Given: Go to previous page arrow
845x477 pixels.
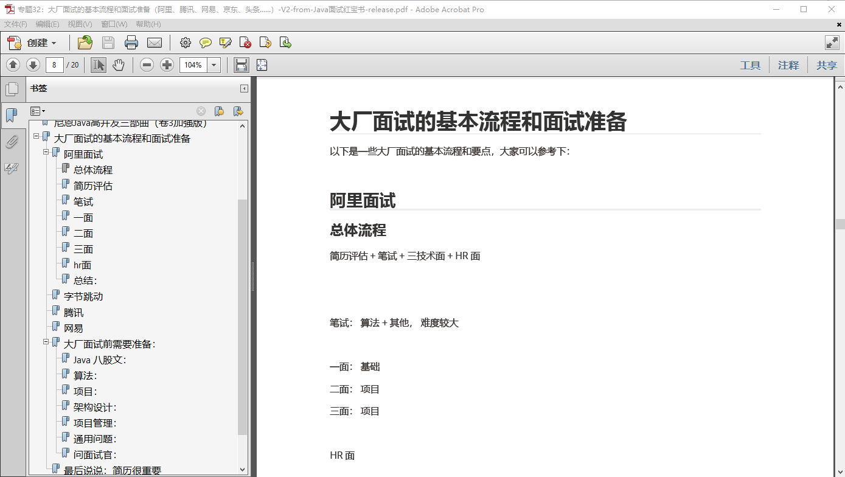Looking at the screenshot, I should (13, 64).
